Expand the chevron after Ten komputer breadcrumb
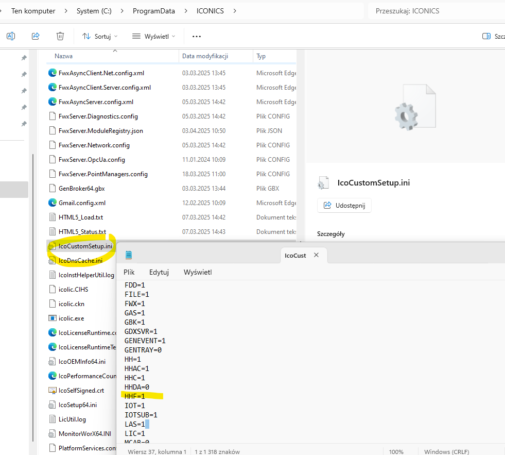Image resolution: width=505 pixels, height=455 pixels. point(66,11)
